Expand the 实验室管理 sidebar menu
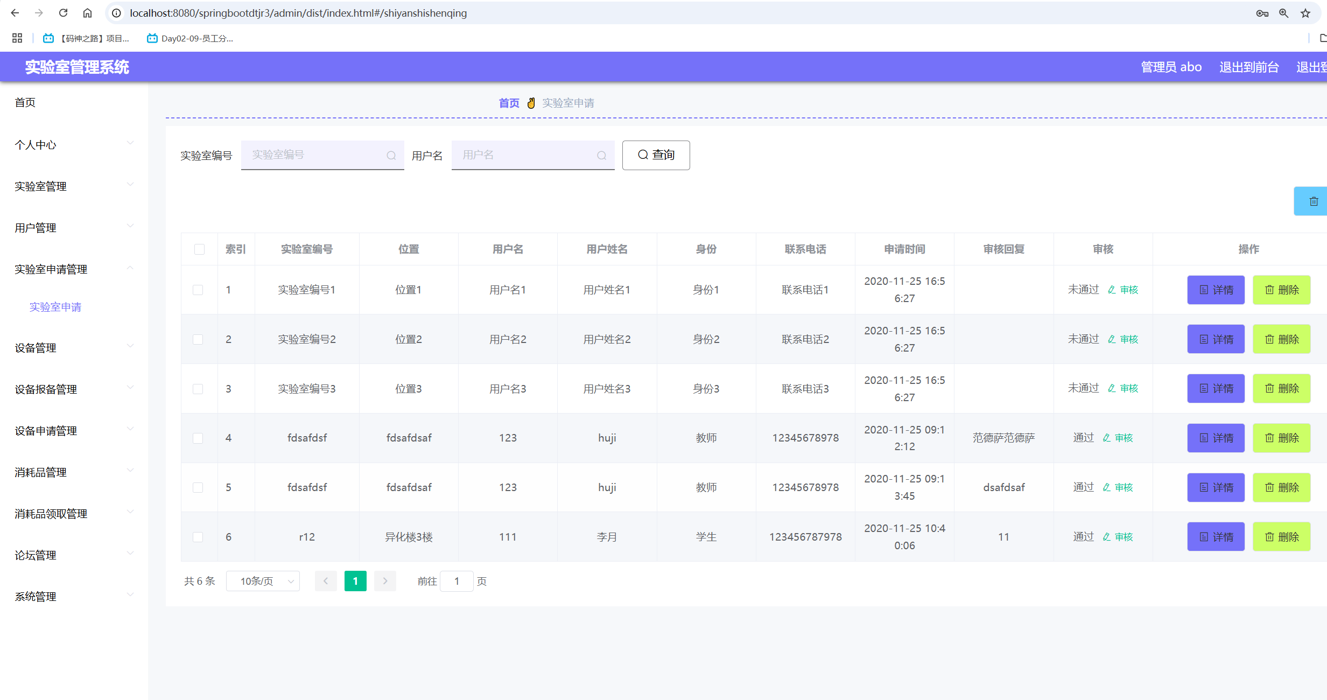The width and height of the screenshot is (1327, 700). point(74,186)
